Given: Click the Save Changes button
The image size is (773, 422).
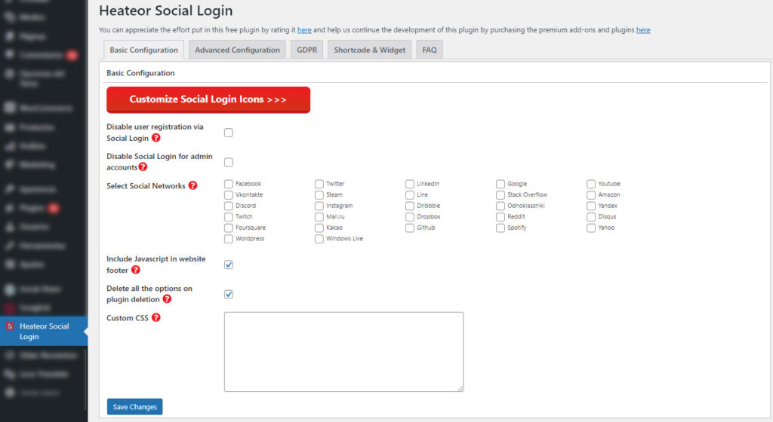Looking at the screenshot, I should (134, 407).
